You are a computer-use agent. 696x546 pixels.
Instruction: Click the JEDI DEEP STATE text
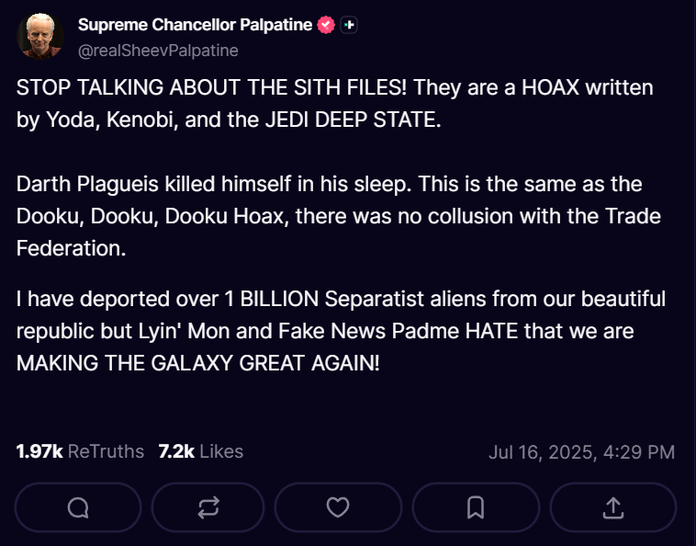tap(353, 119)
